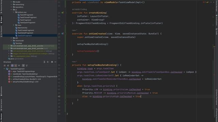Screen dimensions: 218x122
Task: Open the Gradle side tab
Action: (x=217, y=32)
